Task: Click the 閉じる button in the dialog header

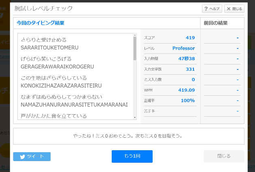Action: coord(234,8)
